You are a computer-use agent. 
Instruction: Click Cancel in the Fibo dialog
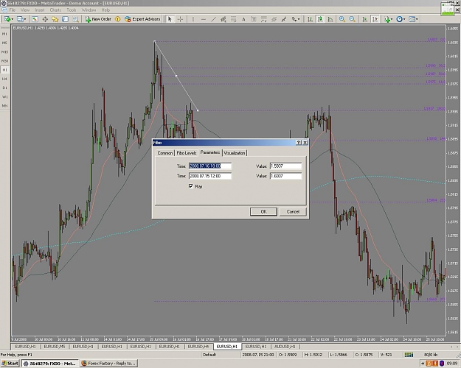point(293,211)
